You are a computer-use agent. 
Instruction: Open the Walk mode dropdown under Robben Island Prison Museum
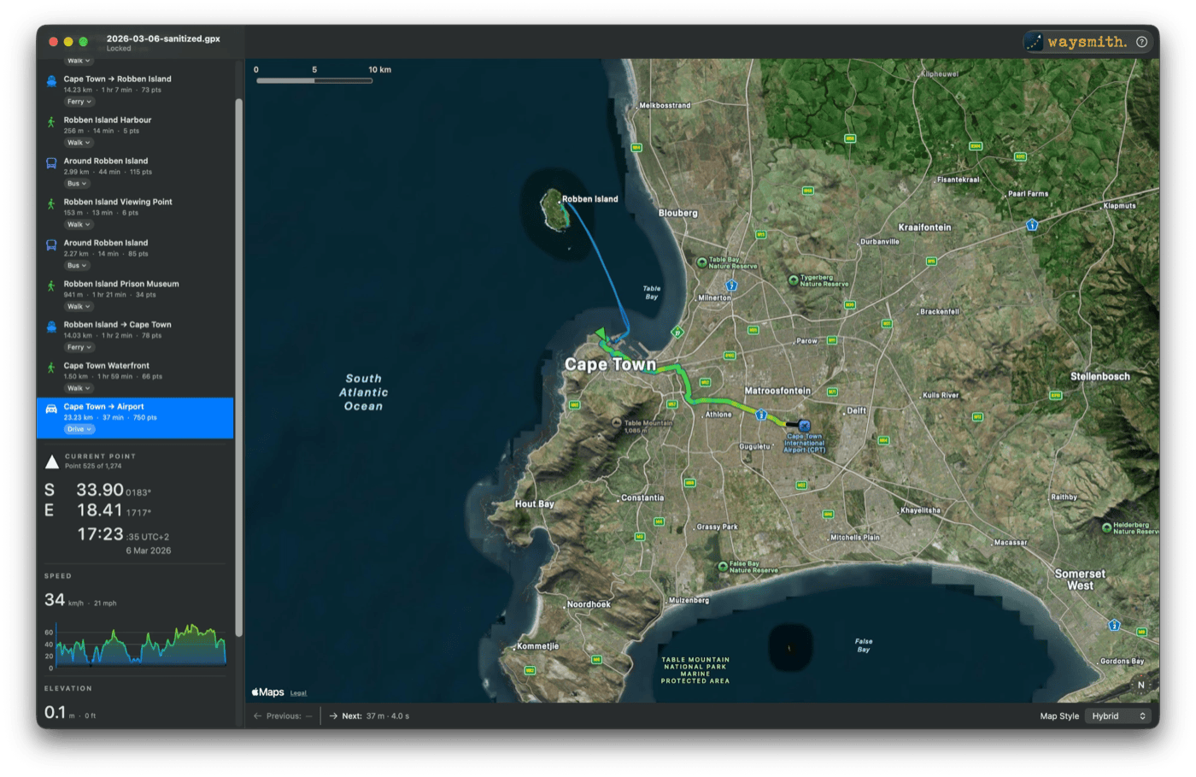tap(79, 307)
